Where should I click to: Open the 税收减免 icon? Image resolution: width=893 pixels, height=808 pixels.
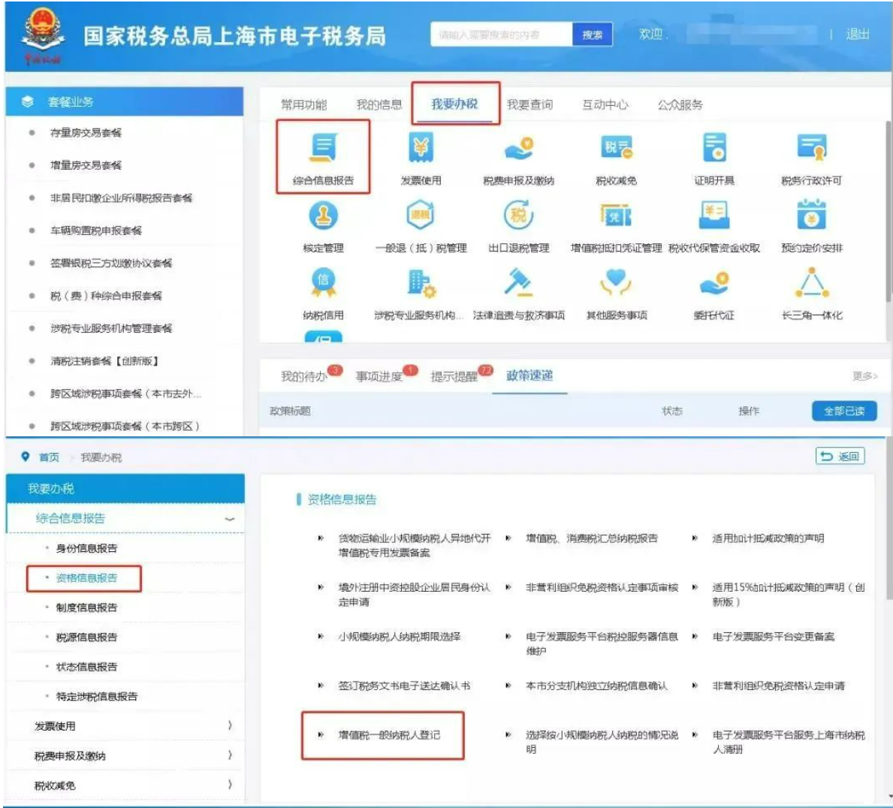[x=616, y=147]
